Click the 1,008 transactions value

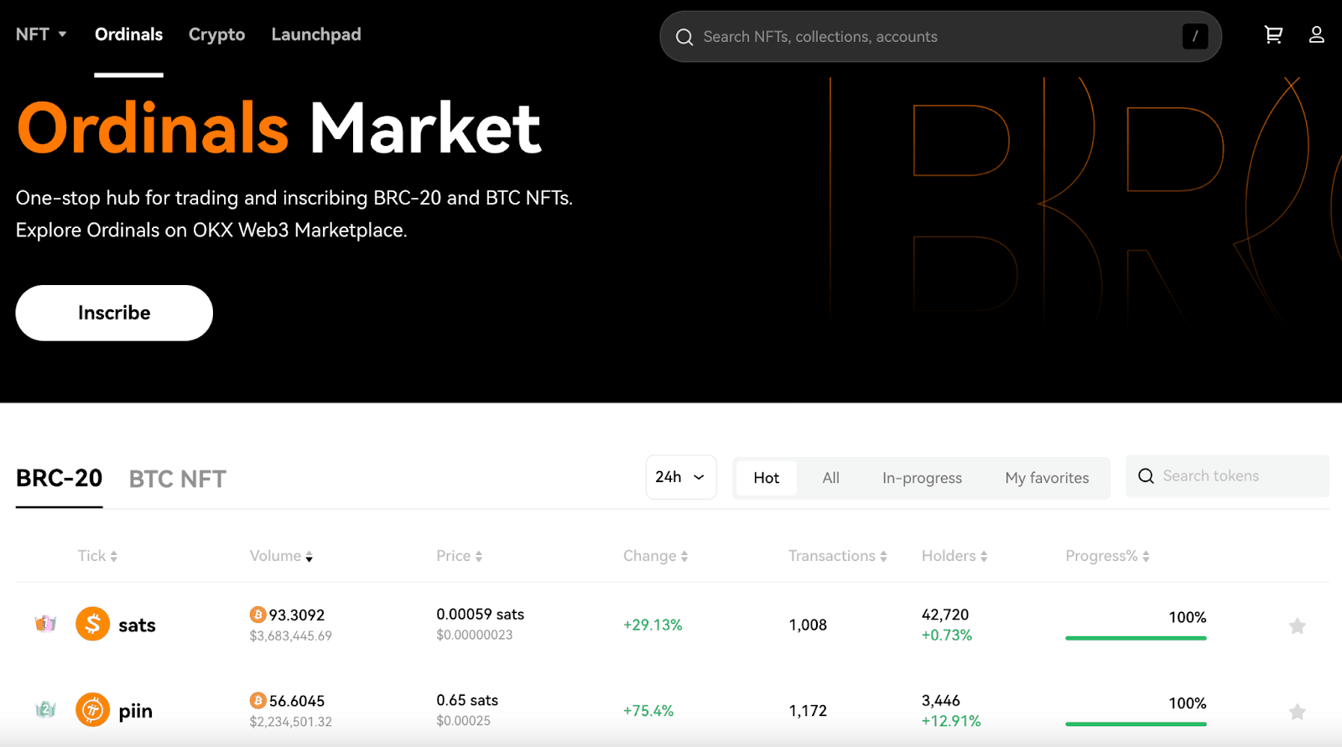[x=808, y=625]
